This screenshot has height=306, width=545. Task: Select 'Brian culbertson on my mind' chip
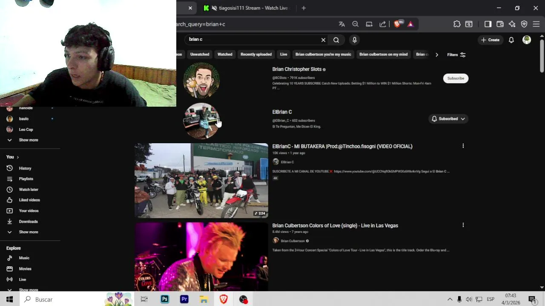(x=383, y=54)
